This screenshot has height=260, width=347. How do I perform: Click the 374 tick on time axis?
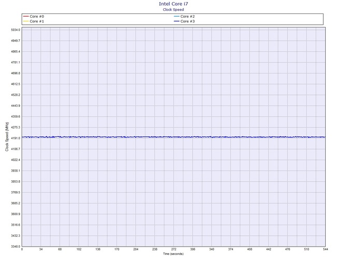tap(230, 249)
